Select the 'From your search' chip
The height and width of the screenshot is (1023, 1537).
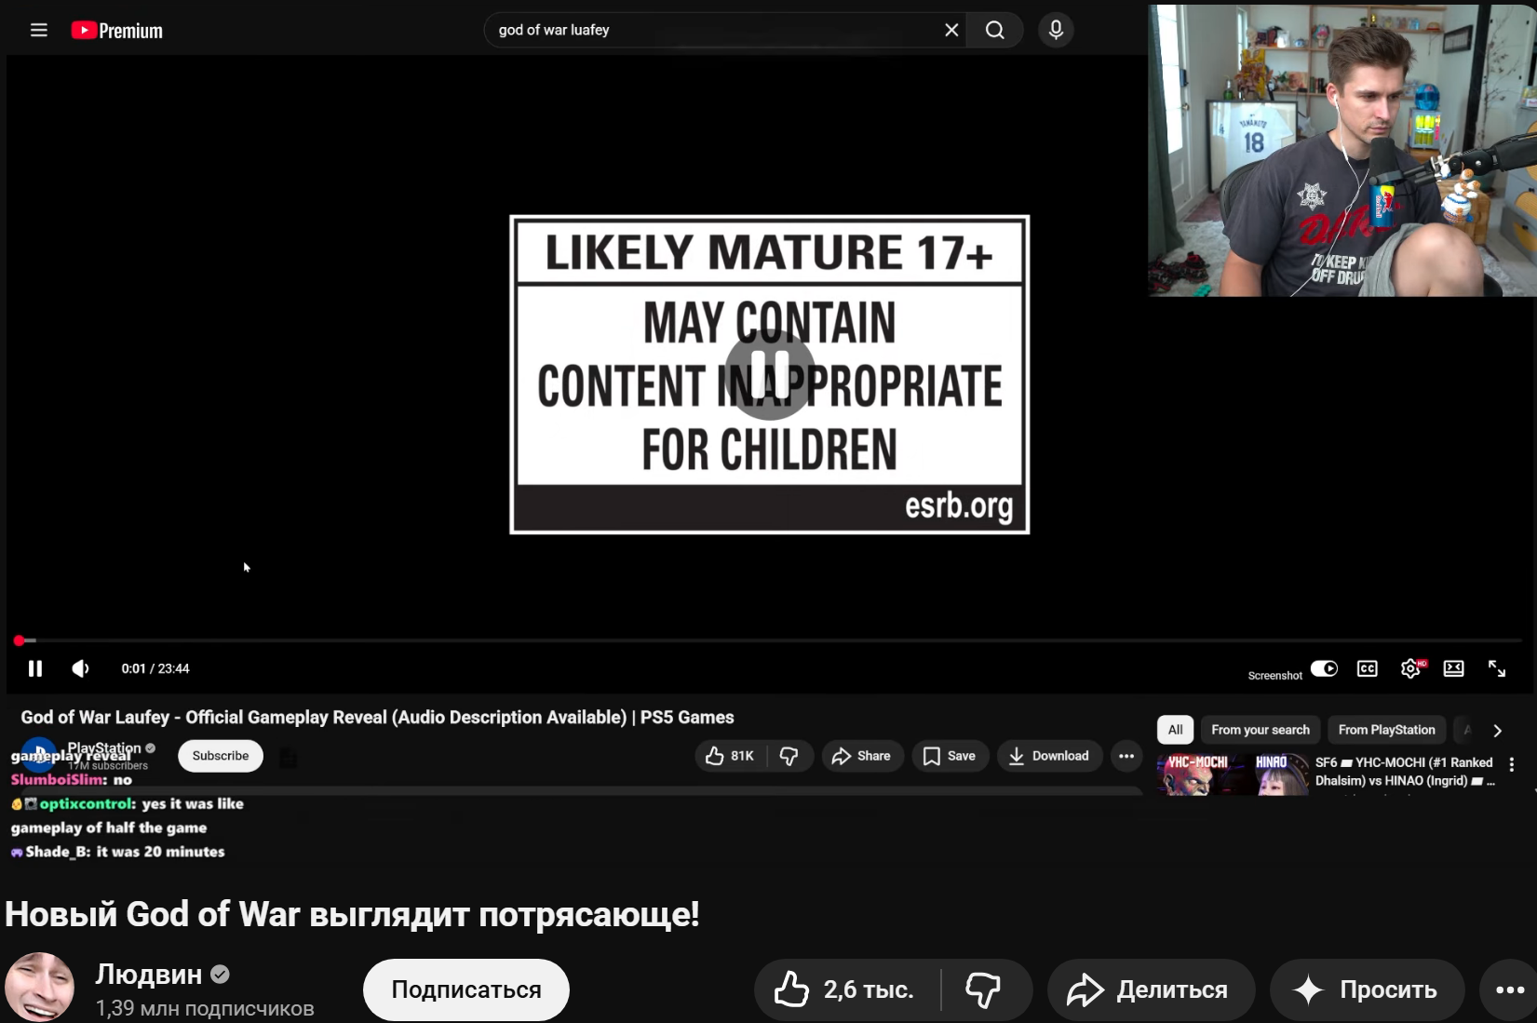1261,730
